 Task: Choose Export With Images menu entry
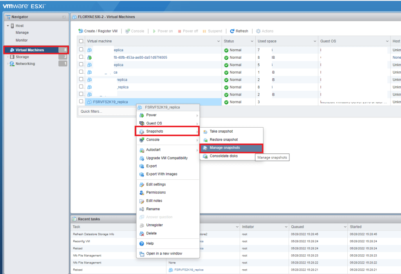(161, 174)
